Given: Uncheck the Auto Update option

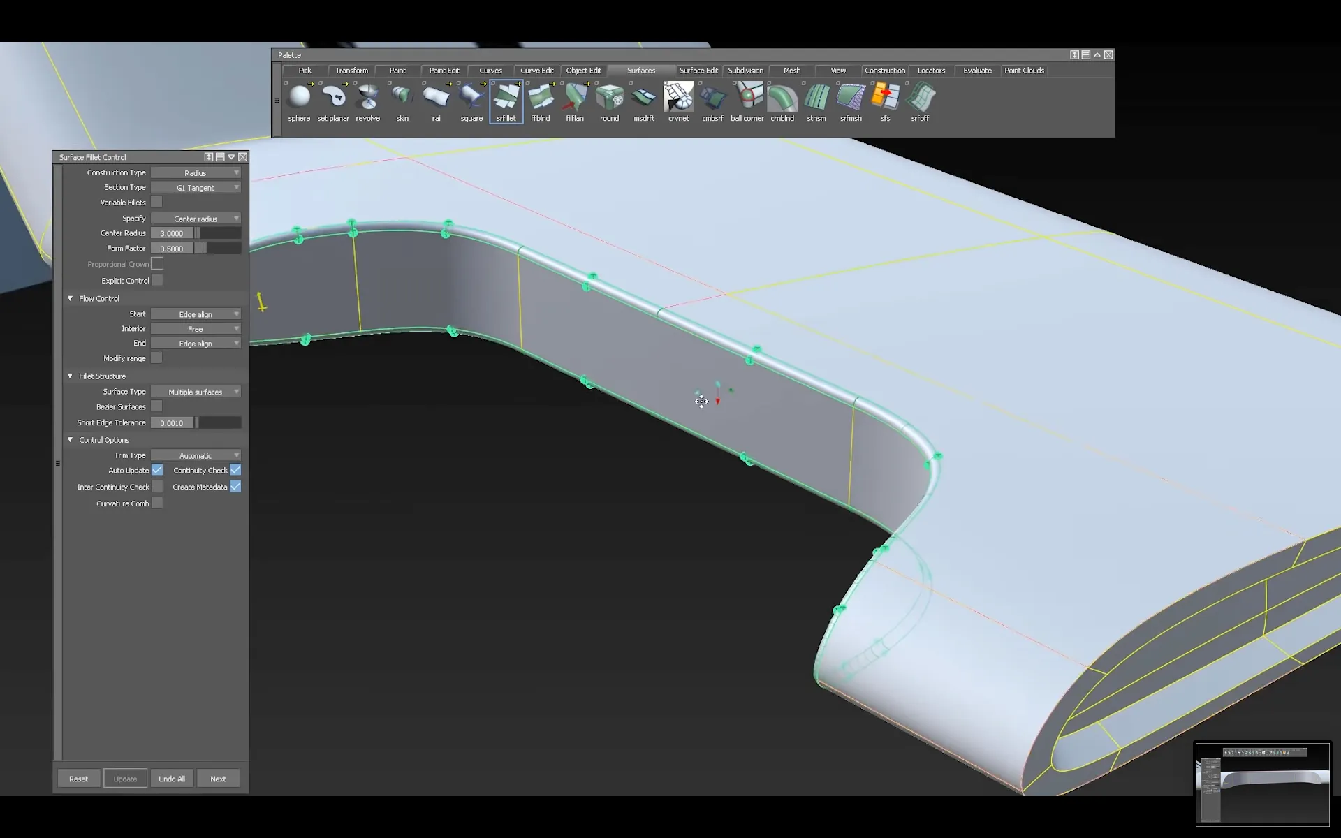Looking at the screenshot, I should tap(157, 470).
